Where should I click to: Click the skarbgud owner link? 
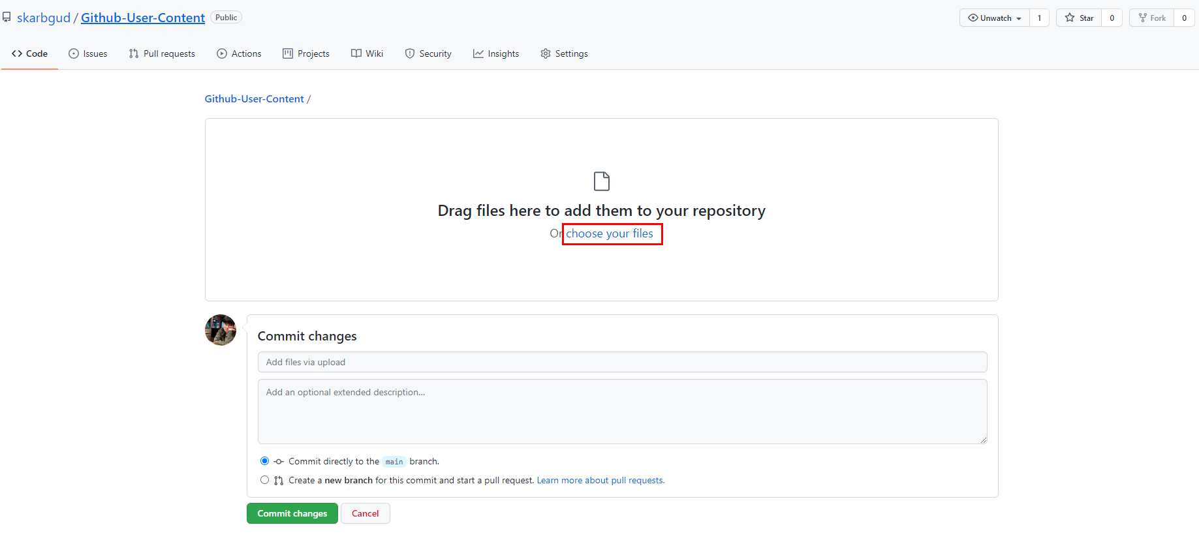[x=44, y=18]
